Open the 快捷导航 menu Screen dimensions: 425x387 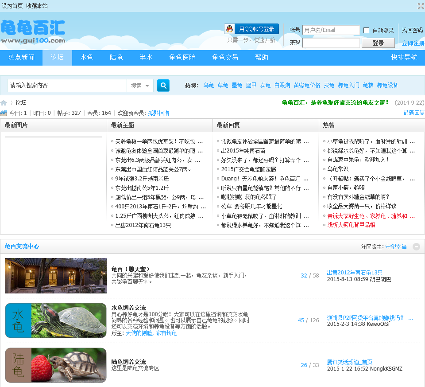[x=404, y=58]
